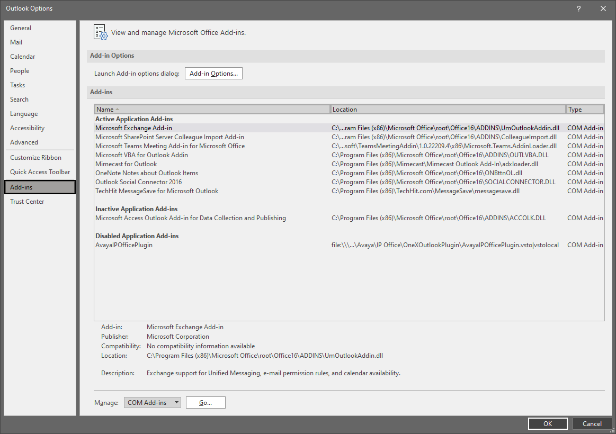The image size is (616, 434).
Task: Open the Search options category
Action: pyautogui.click(x=40, y=100)
